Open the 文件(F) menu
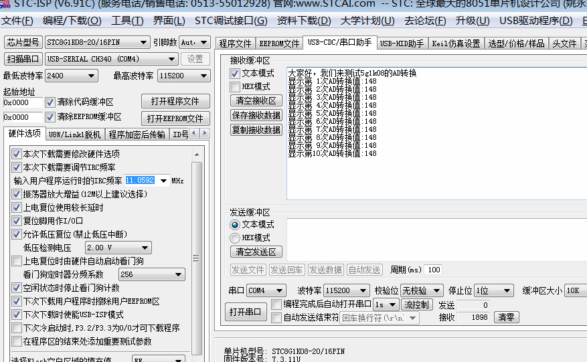 tap(17, 21)
